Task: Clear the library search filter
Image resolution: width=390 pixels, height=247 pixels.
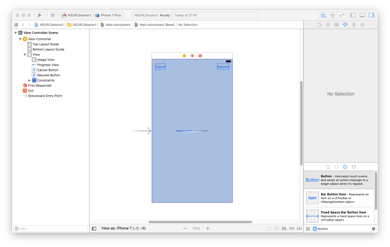Action: coord(373,229)
